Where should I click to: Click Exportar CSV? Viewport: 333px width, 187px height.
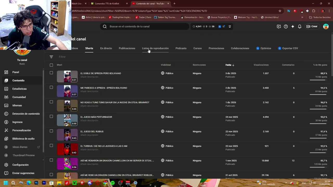tap(288, 48)
